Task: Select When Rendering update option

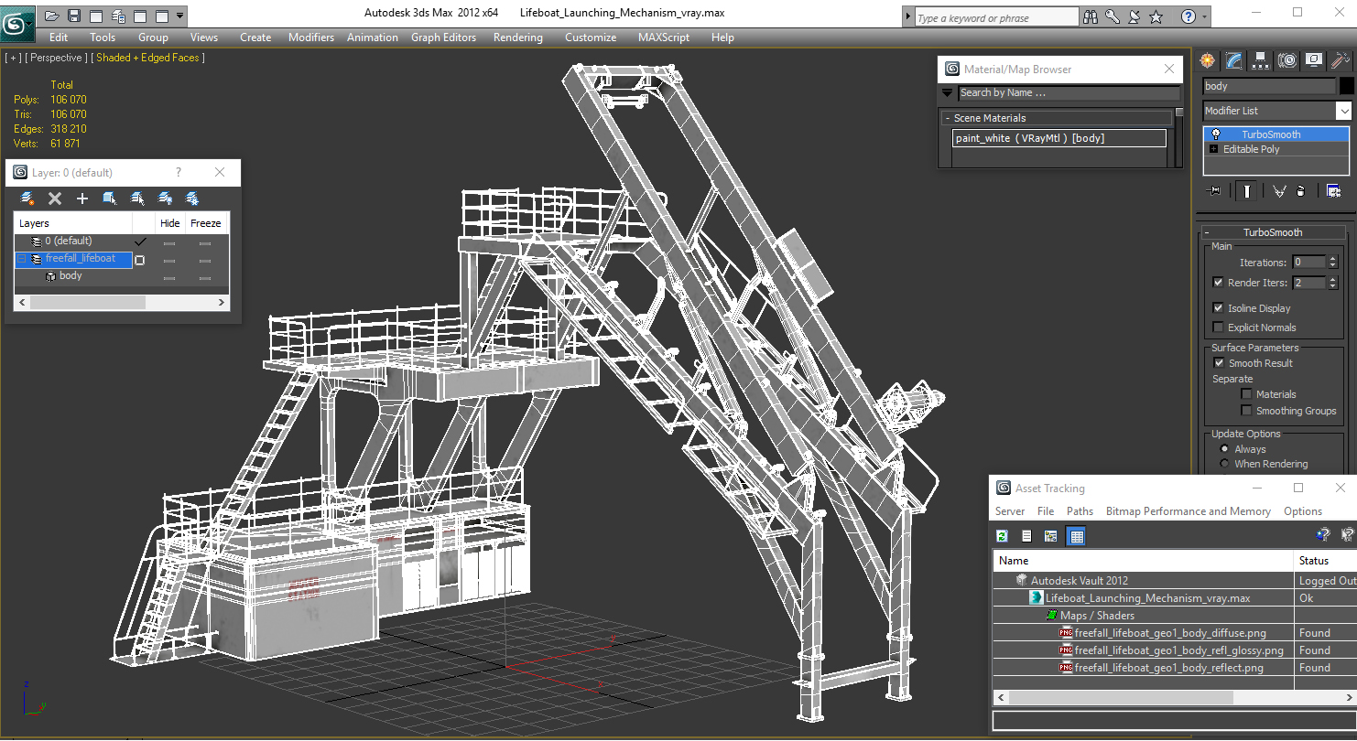Action: tap(1224, 464)
